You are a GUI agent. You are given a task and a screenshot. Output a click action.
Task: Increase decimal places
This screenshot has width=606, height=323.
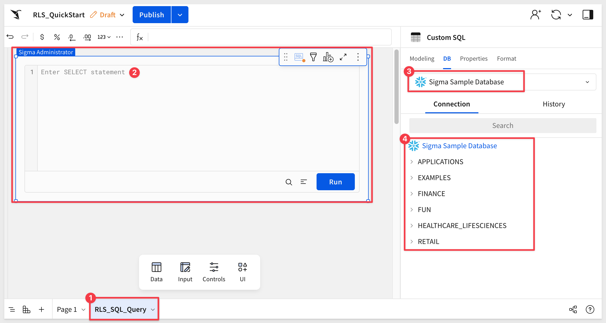pos(87,37)
